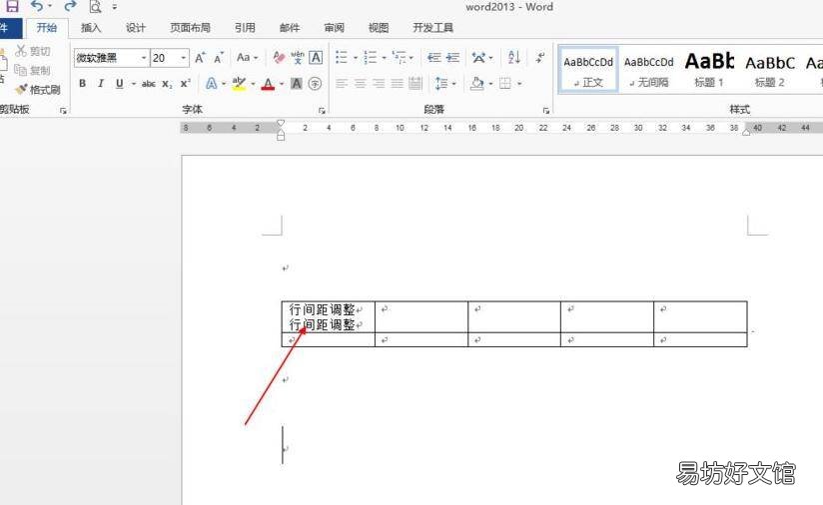Open the 插入 ribbon tab
This screenshot has width=823, height=505.
click(91, 28)
